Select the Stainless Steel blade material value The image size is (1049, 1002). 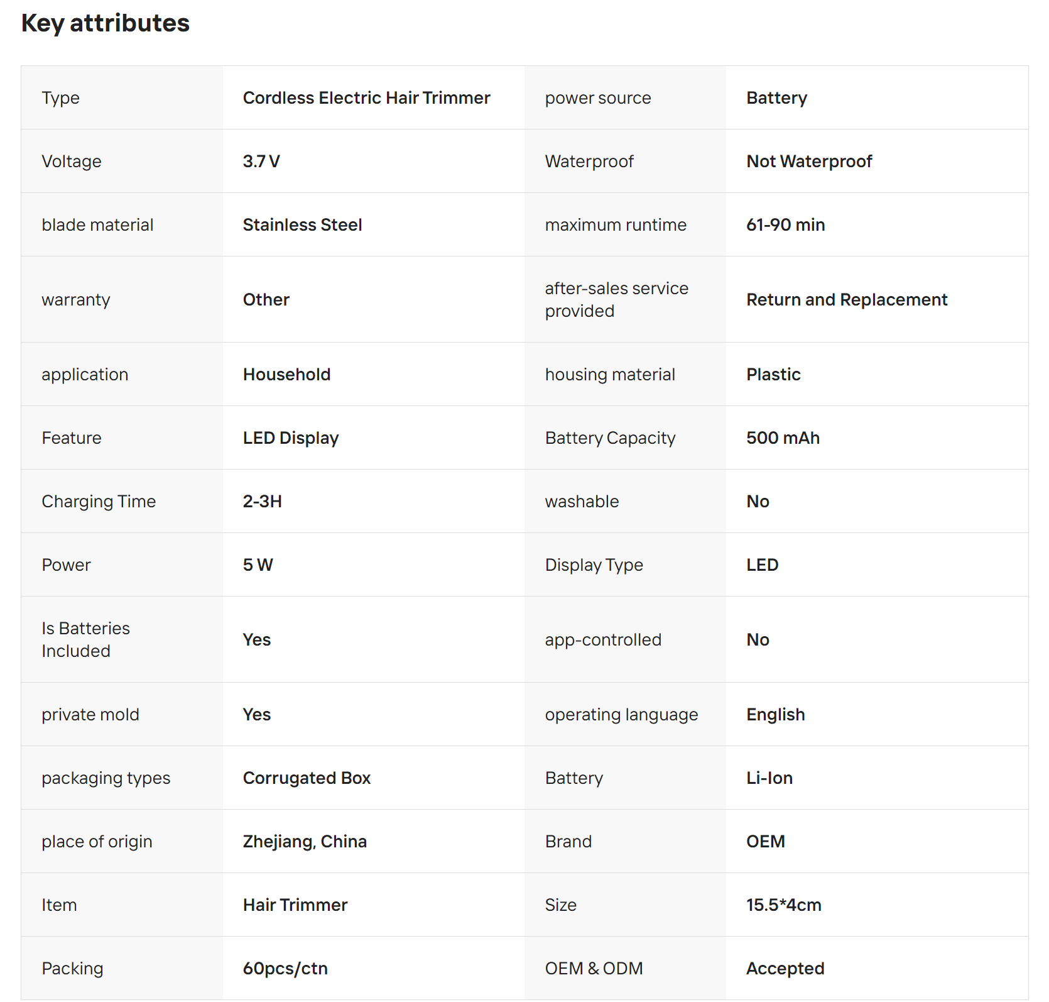tap(302, 225)
